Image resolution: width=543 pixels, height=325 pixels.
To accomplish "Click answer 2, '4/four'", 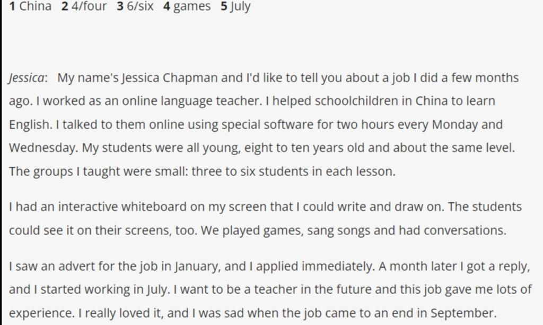I will click(x=84, y=7).
